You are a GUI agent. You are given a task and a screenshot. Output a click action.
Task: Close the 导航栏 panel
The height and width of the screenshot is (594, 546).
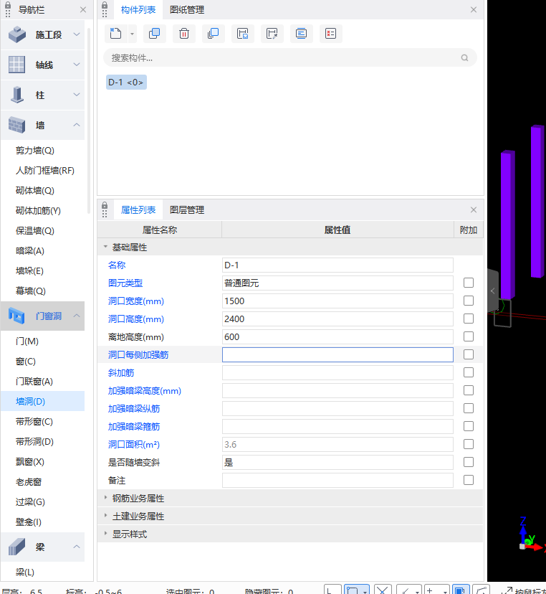point(83,10)
